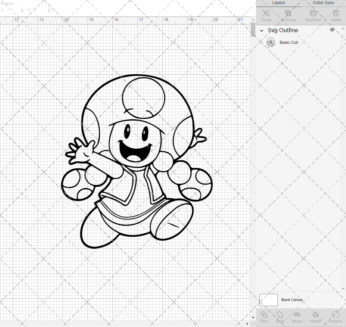This screenshot has height=327, width=346.
Task: Open the Contour tool
Action: [335, 317]
